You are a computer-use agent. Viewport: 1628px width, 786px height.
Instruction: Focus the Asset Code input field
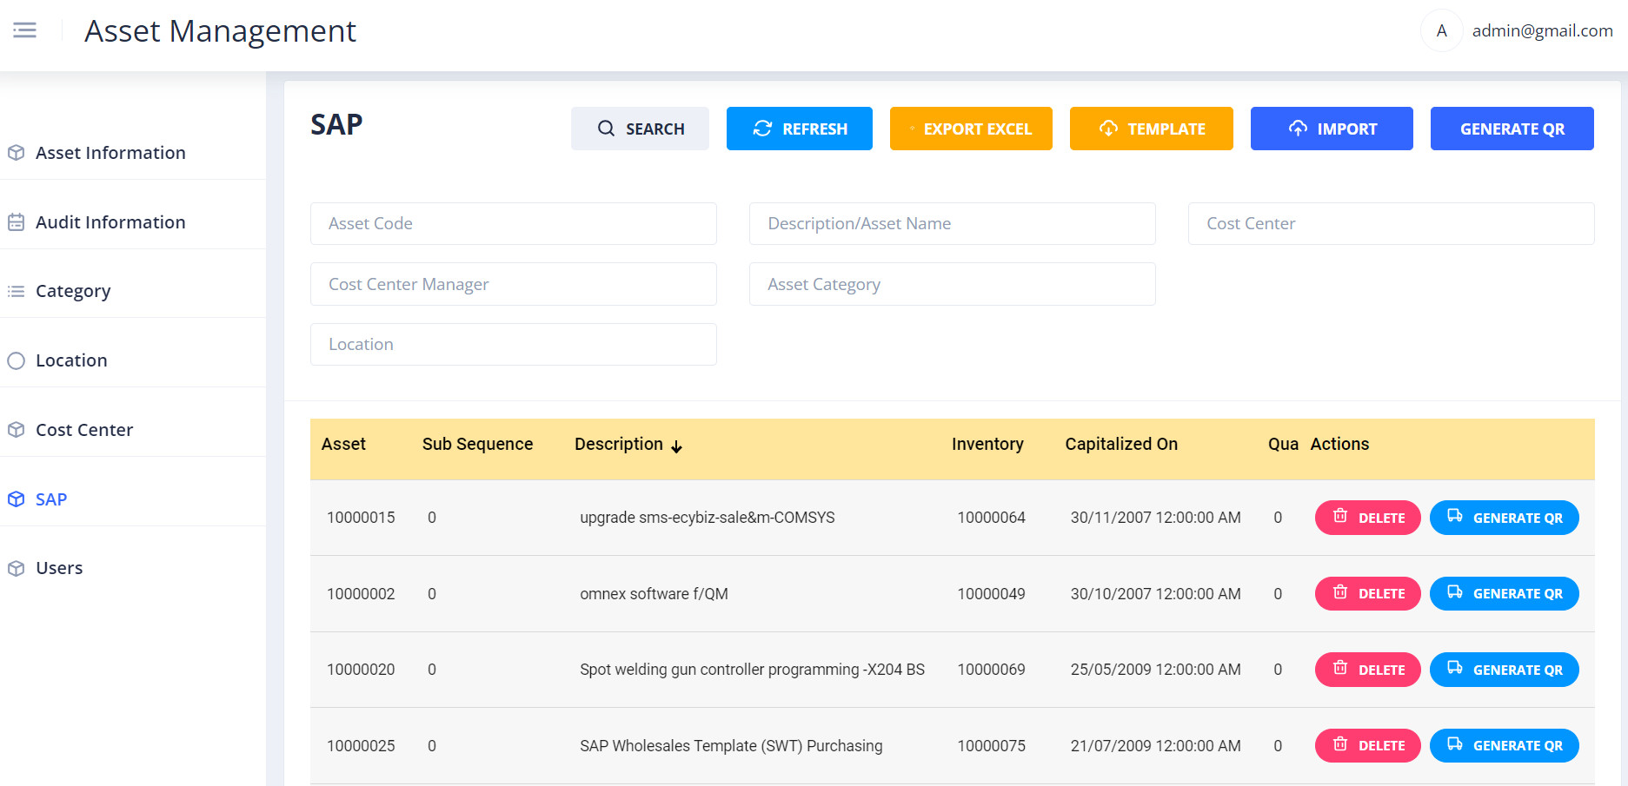pos(514,223)
